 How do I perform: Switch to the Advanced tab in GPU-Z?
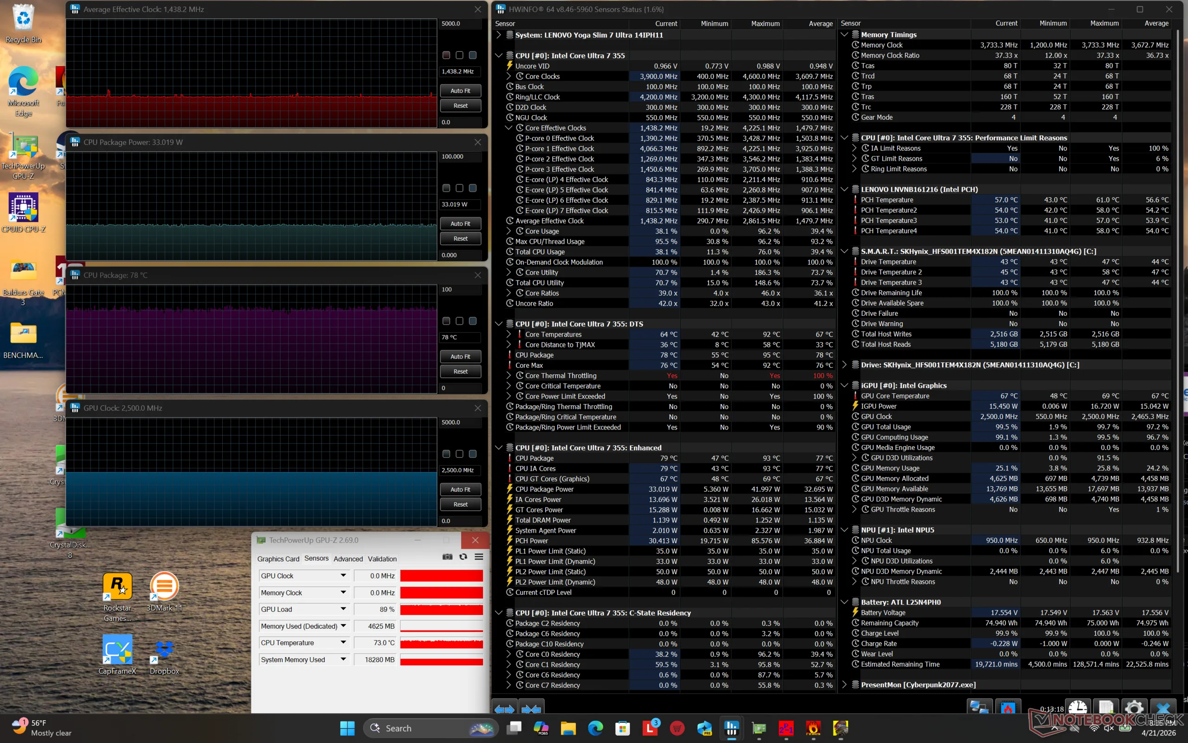[348, 559]
